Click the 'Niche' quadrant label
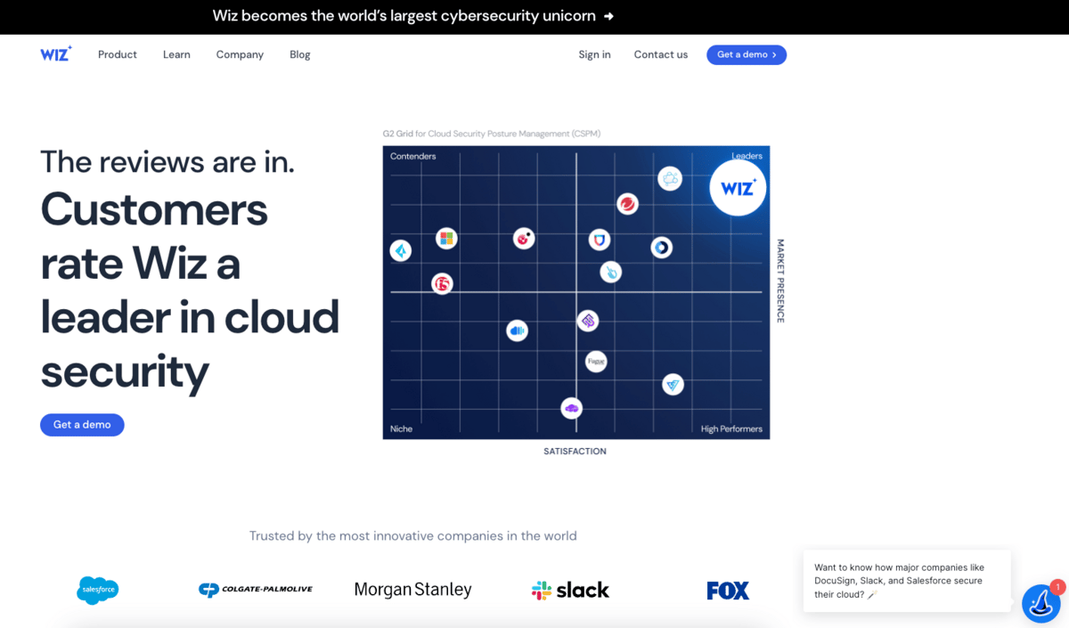The width and height of the screenshot is (1069, 628). [401, 428]
